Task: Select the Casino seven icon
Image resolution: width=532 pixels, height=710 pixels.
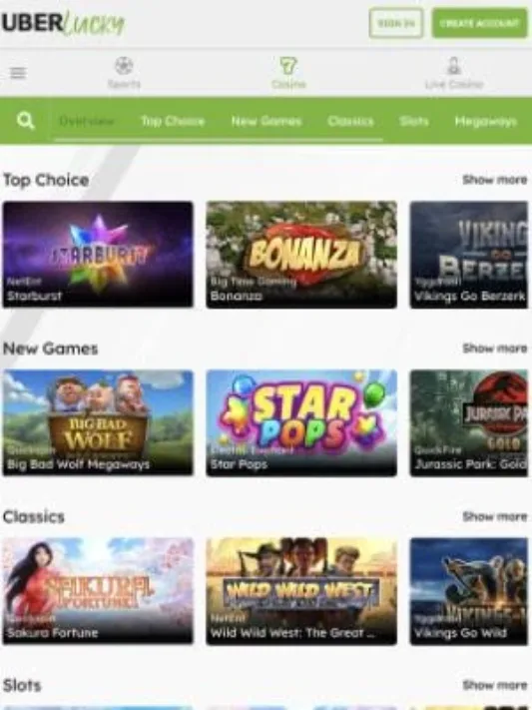Action: [288, 66]
